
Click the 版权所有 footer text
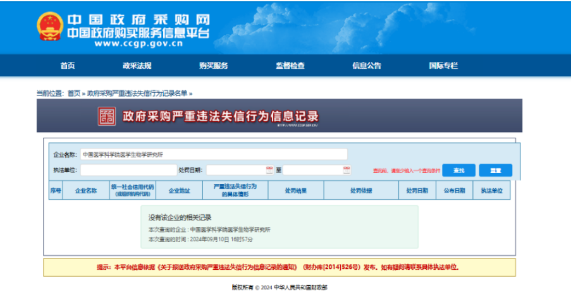pyautogui.click(x=279, y=287)
